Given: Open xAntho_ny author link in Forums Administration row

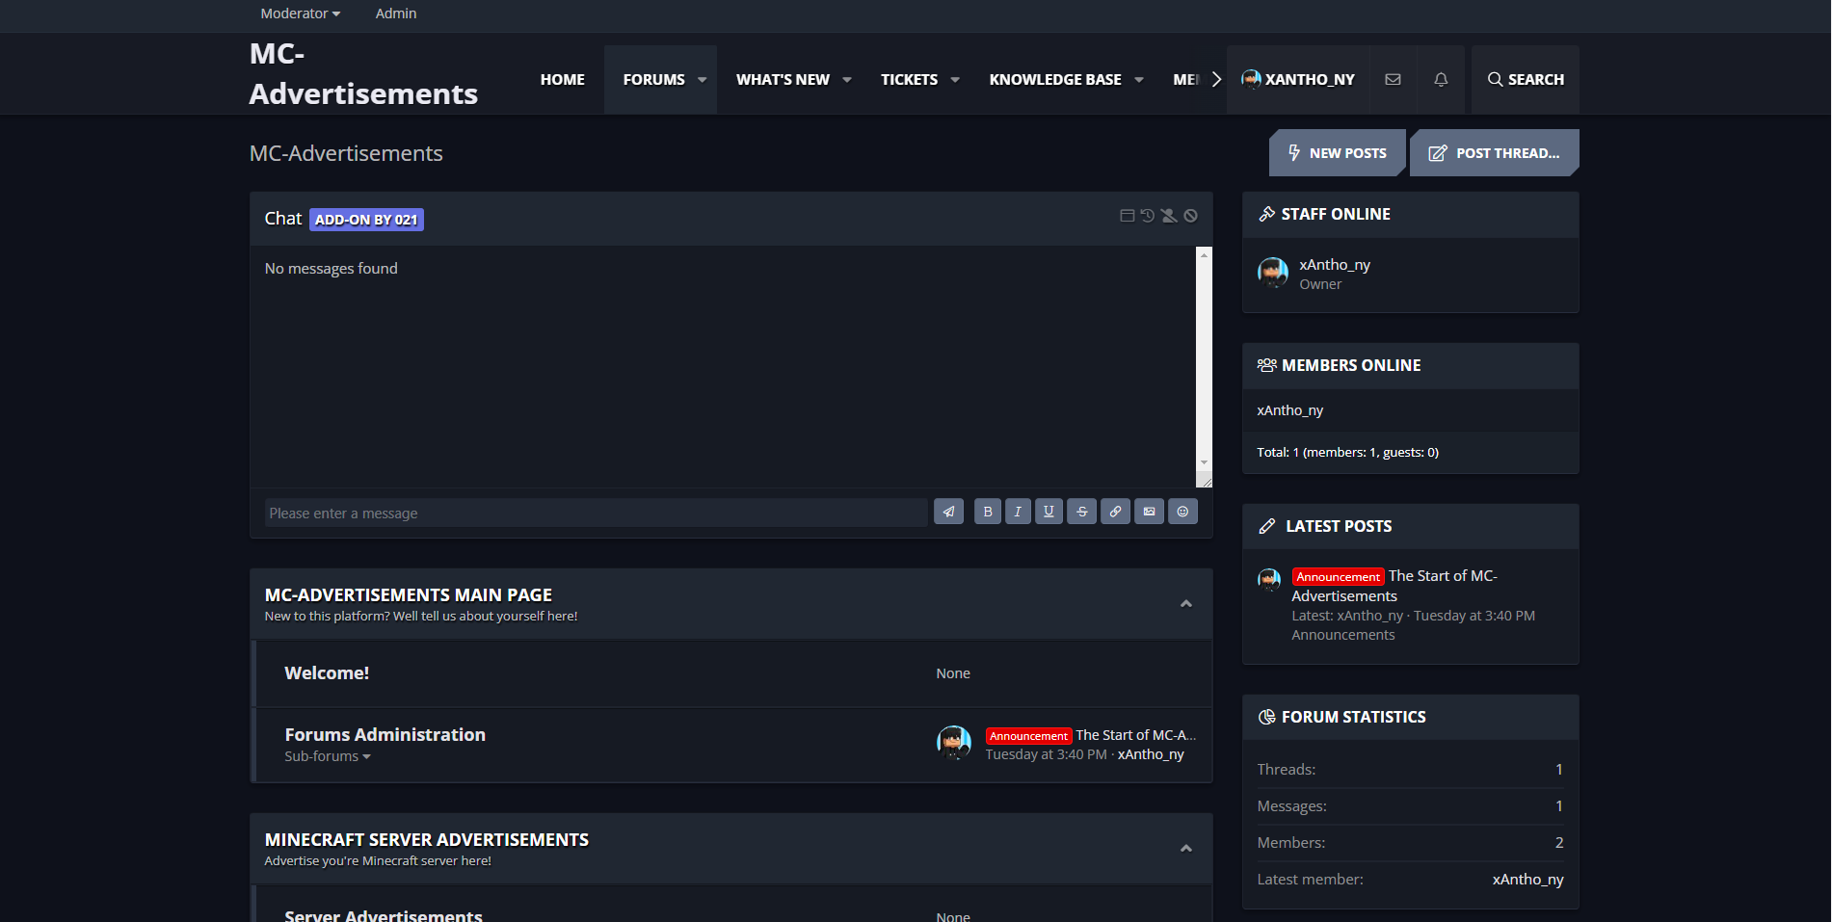Looking at the screenshot, I should point(1151,754).
